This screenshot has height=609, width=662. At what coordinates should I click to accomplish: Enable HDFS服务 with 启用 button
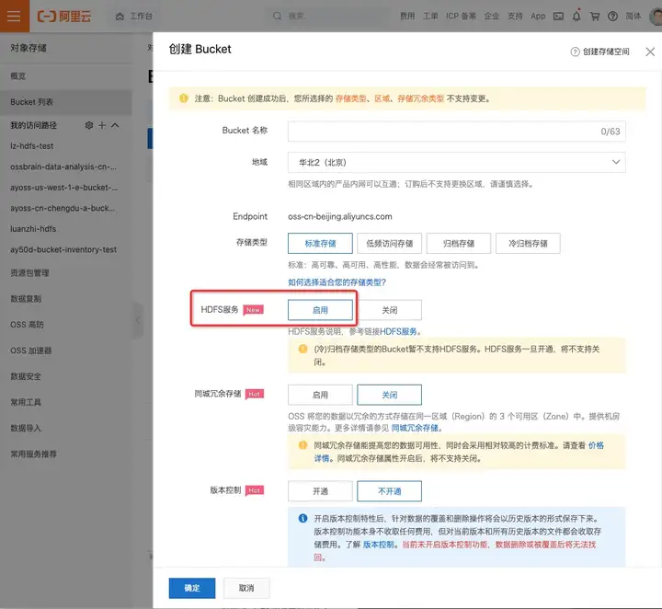320,310
